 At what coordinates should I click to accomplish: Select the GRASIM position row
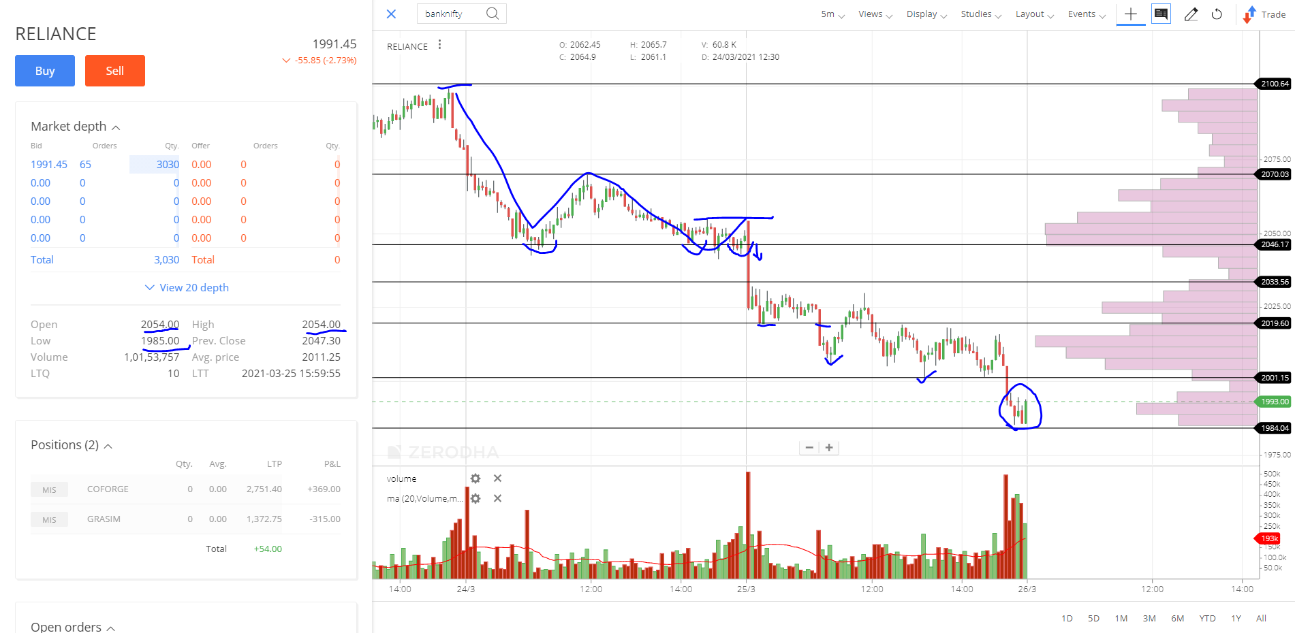coord(185,519)
